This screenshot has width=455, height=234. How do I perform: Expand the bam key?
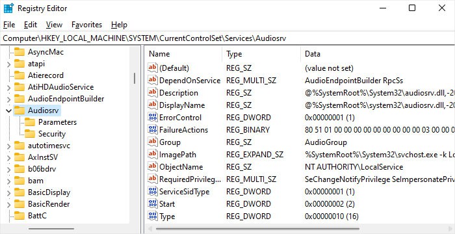coord(8,181)
